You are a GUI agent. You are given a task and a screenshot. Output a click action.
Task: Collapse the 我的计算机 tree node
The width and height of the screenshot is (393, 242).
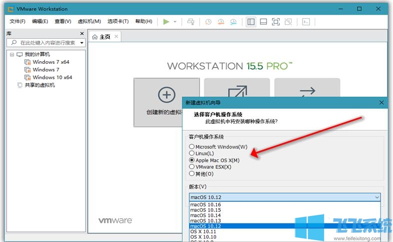(x=12, y=54)
